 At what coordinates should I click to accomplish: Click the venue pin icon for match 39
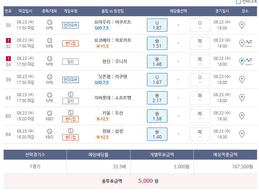pyautogui.click(x=242, y=79)
